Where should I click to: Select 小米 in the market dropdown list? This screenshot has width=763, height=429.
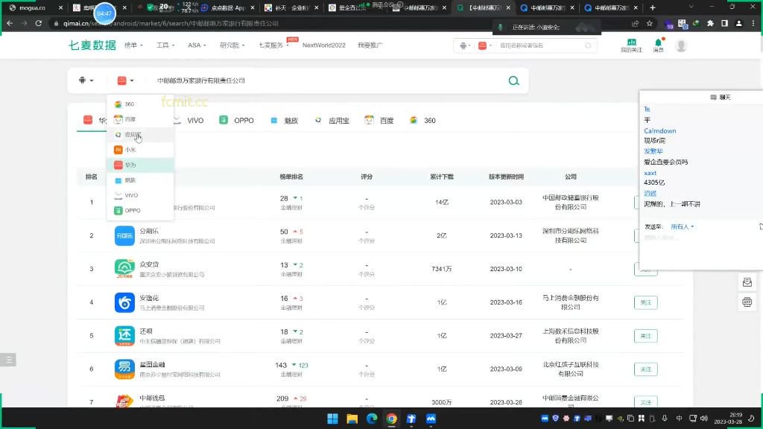point(140,150)
